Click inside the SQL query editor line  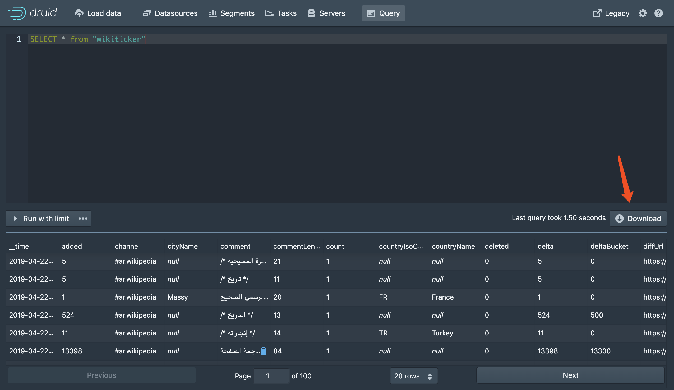[347, 39]
